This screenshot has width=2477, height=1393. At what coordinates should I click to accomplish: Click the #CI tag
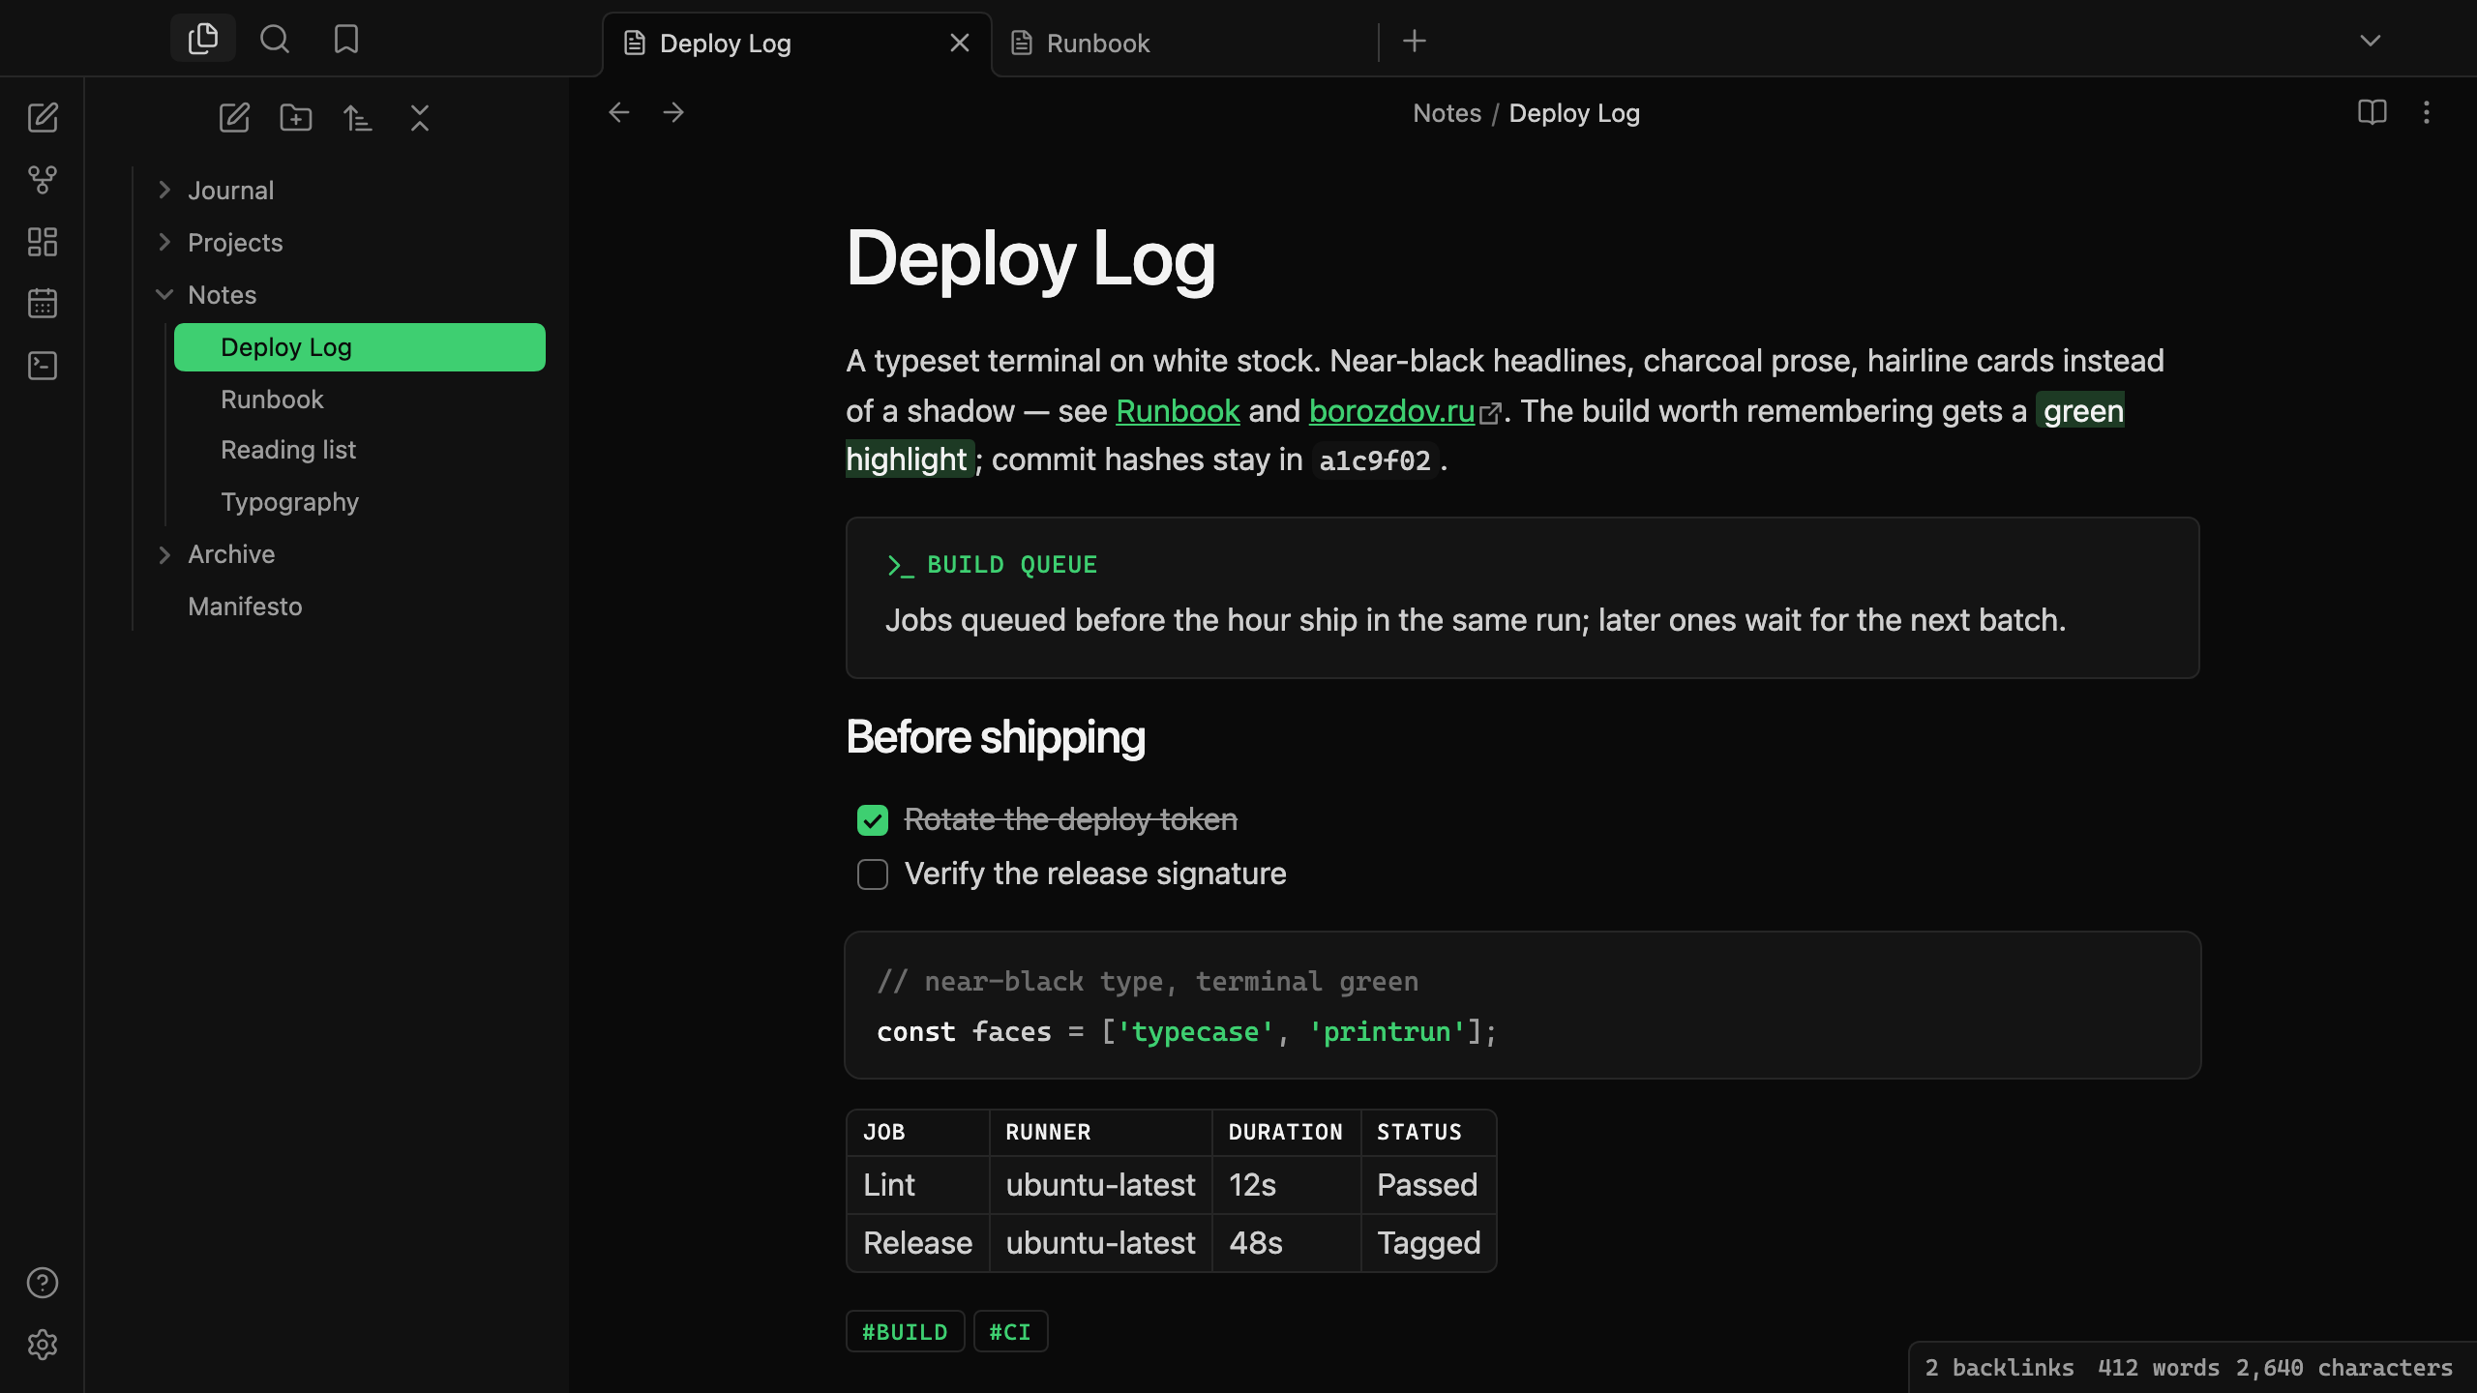[x=1010, y=1332]
